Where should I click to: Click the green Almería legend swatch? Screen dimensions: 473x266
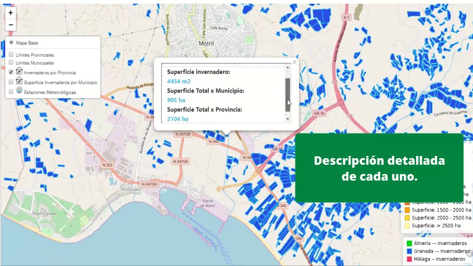409,243
